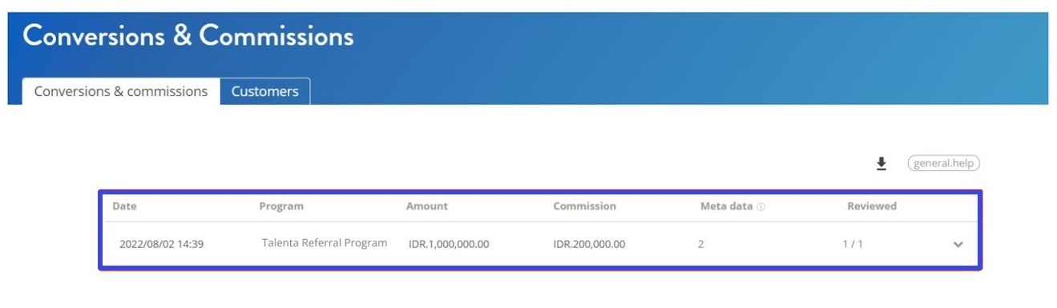Open the meta data link showing 2
The height and width of the screenshot is (308, 1057).
pyautogui.click(x=700, y=244)
